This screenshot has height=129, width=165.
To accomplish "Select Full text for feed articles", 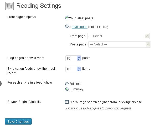I will pyautogui.click(x=67, y=84).
